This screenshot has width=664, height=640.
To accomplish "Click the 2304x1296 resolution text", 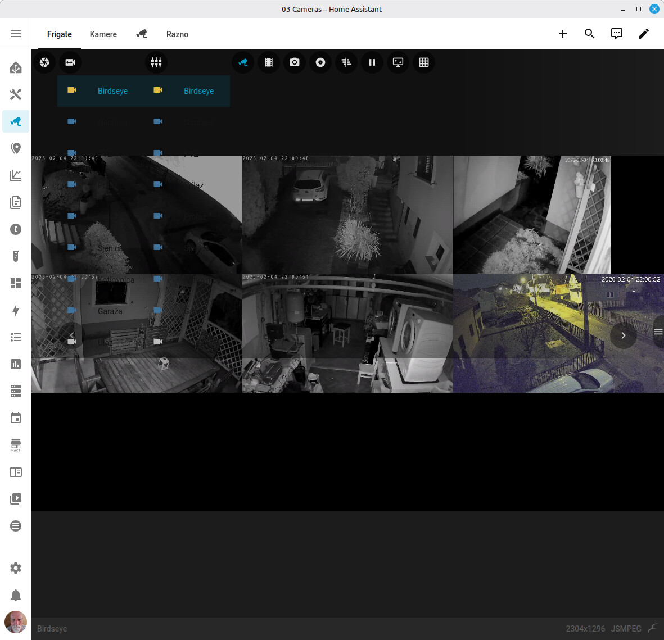I will (x=585, y=629).
